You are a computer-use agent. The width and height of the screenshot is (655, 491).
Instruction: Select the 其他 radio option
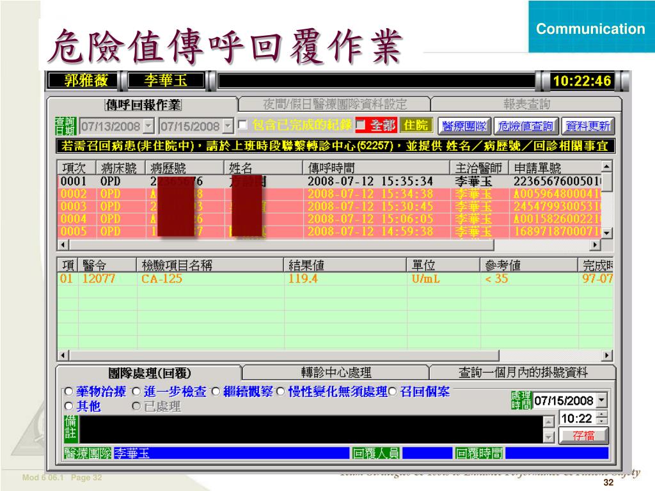(68, 406)
